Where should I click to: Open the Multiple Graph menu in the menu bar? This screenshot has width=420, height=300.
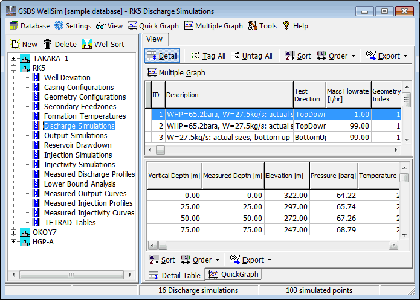[213, 26]
